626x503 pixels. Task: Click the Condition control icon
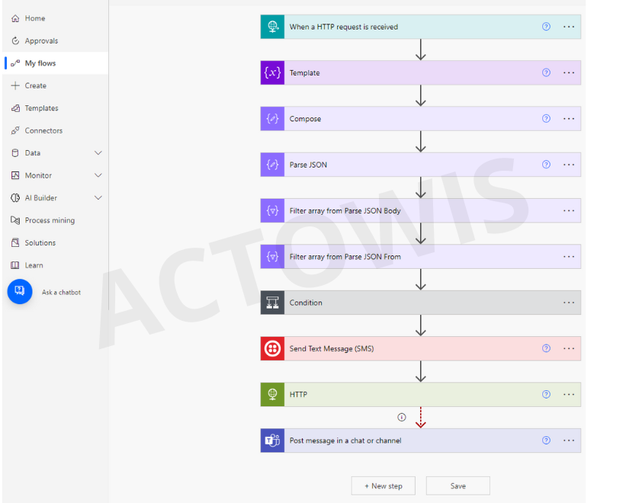272,303
